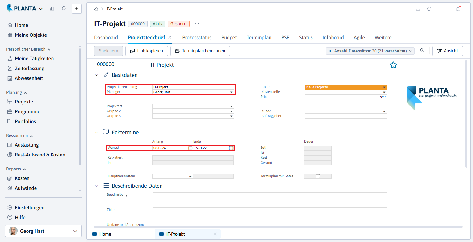Click Terminplan berechnen button
Image resolution: width=473 pixels, height=242 pixels.
click(200, 51)
